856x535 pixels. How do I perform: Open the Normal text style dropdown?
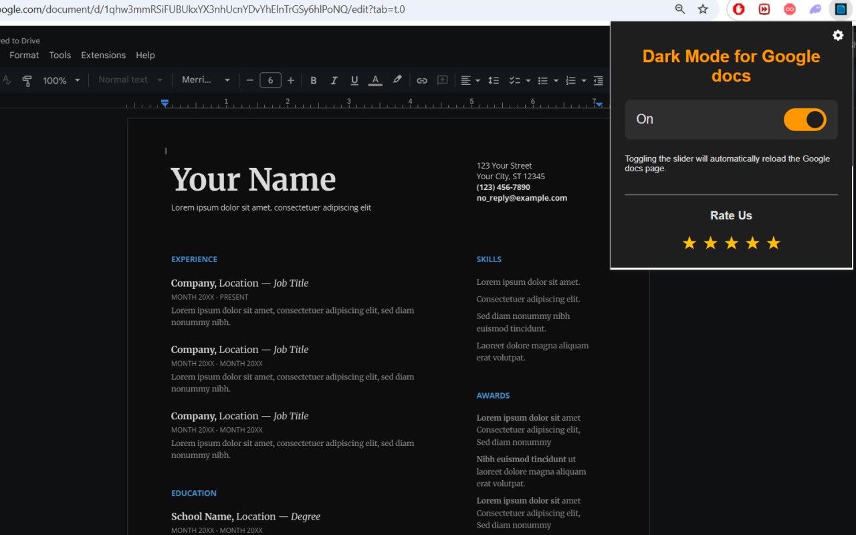pos(130,80)
